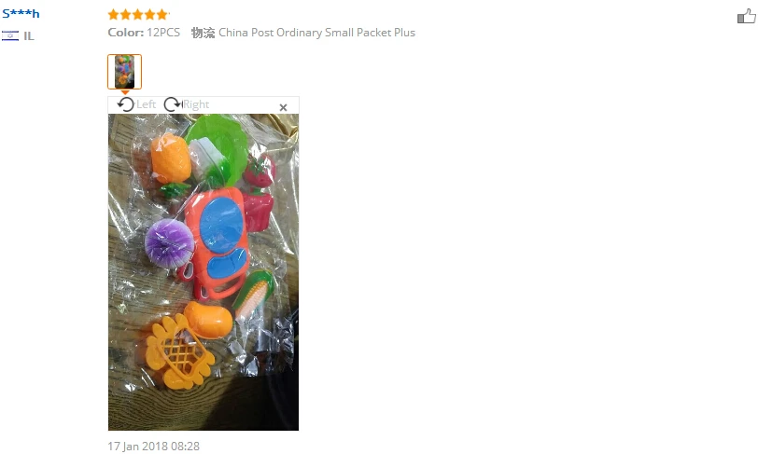Image resolution: width=758 pixels, height=454 pixels.
Task: Click the enlarged toy vegetables photo
Action: coord(204,272)
